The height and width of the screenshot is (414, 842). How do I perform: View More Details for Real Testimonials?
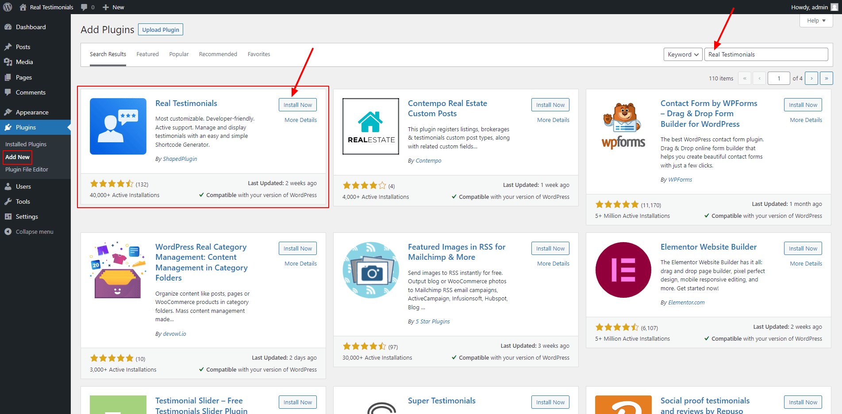point(300,120)
